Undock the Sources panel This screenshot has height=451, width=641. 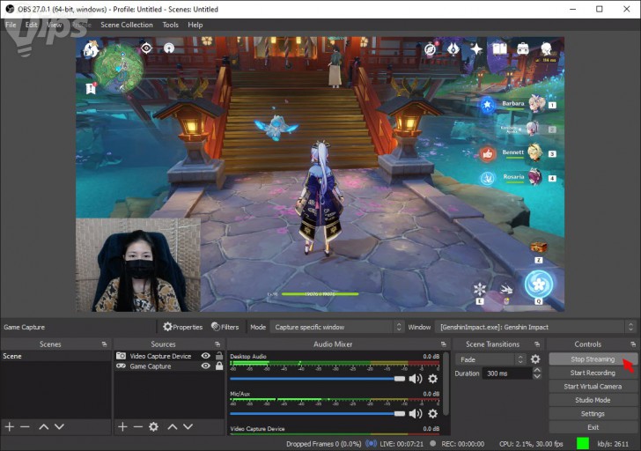(217, 344)
